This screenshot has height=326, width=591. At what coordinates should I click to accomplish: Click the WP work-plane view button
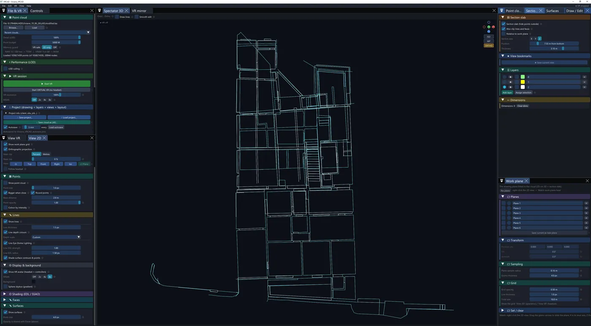(x=489, y=41)
